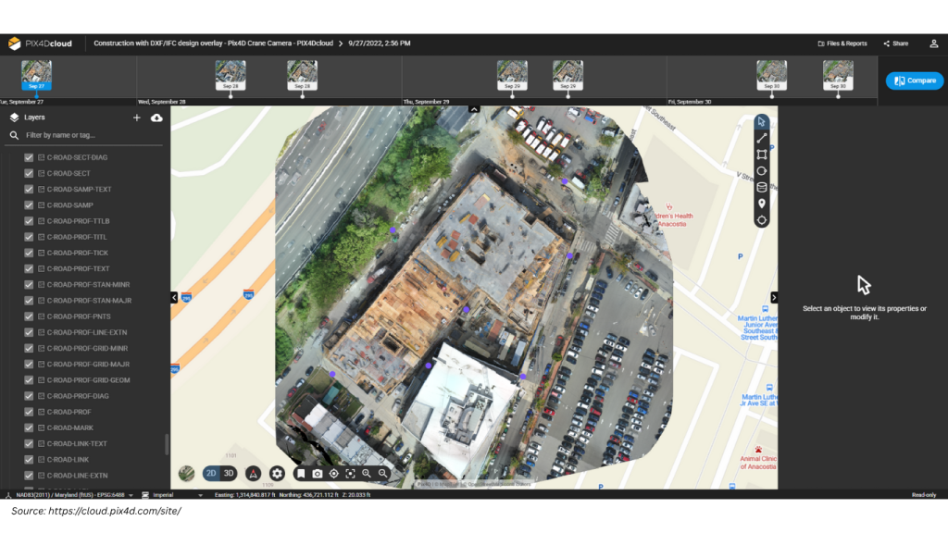Select the polyline measurement tool
The image size is (948, 533).
(x=761, y=139)
